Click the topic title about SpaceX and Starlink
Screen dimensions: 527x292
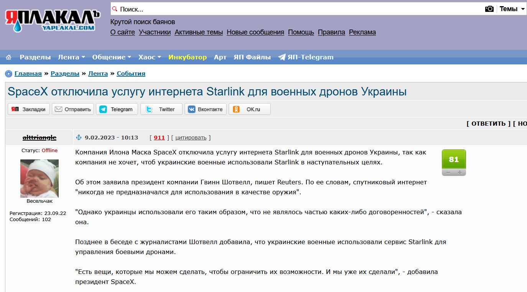[x=207, y=92]
